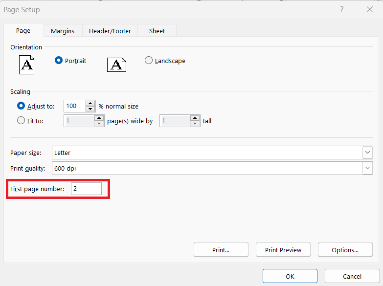
Task: Click the landscape page icon
Action: tap(116, 65)
